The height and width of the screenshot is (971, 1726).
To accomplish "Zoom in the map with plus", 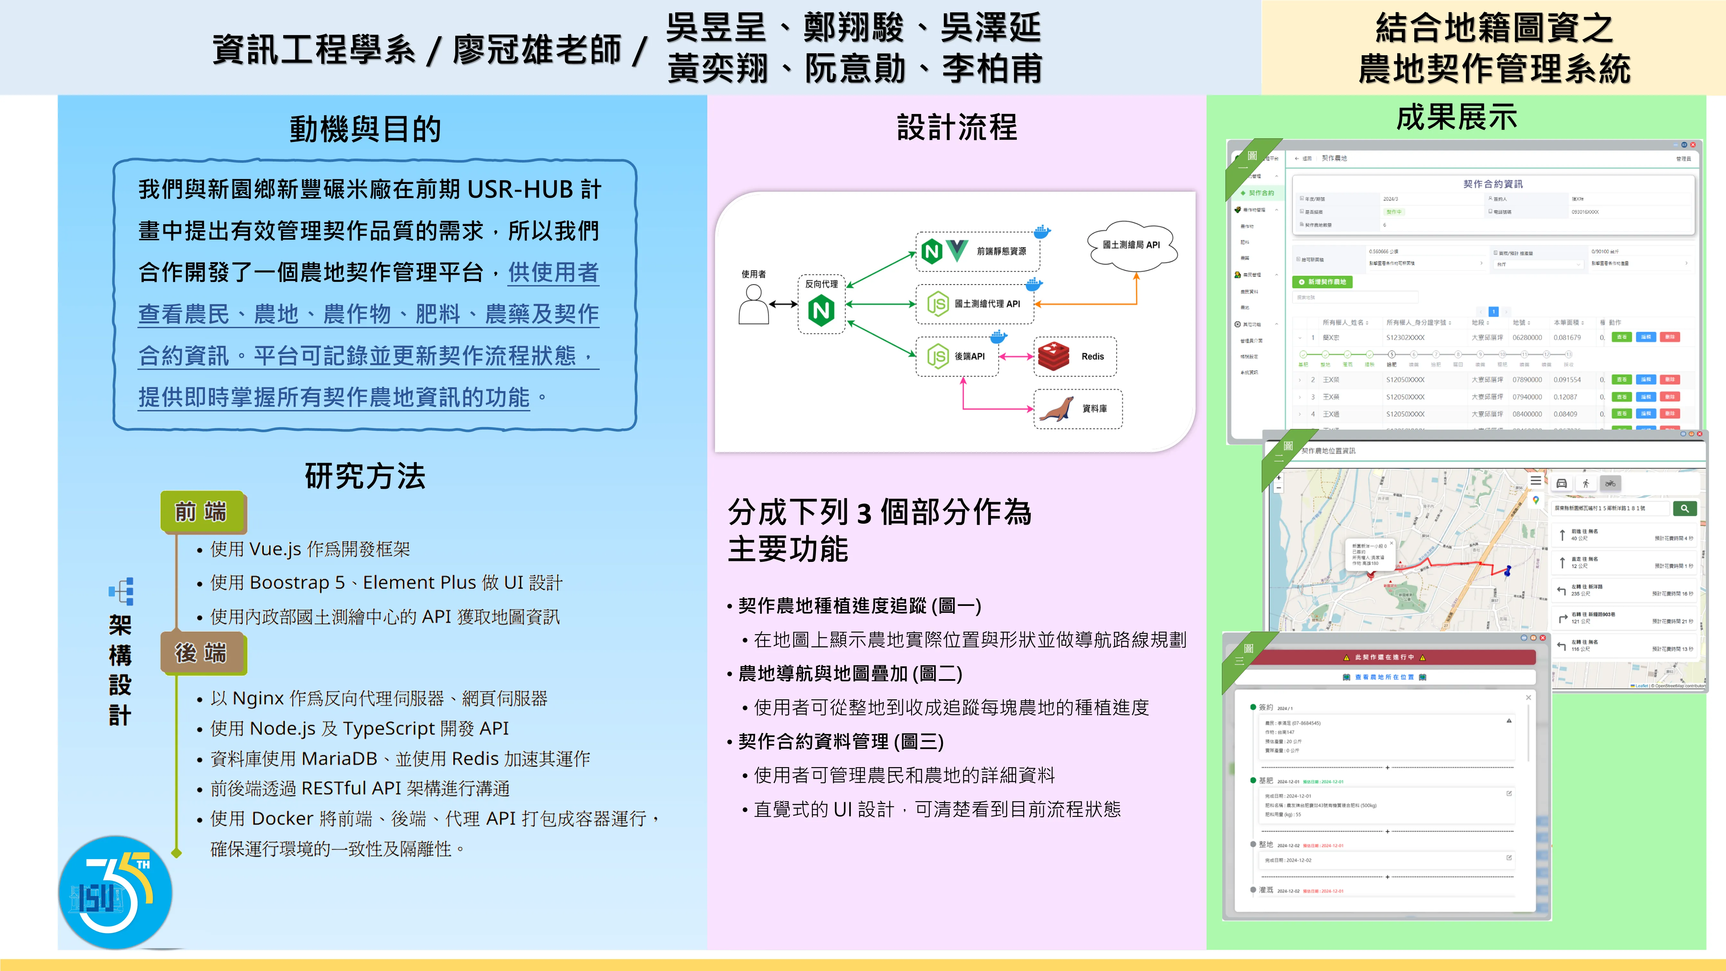I will pyautogui.click(x=1278, y=478).
